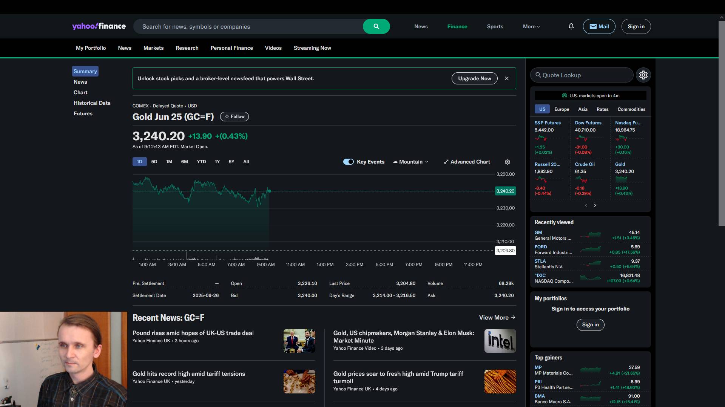Open the Quote Lookup sidebar settings gear
725x407 pixels.
[x=643, y=75]
